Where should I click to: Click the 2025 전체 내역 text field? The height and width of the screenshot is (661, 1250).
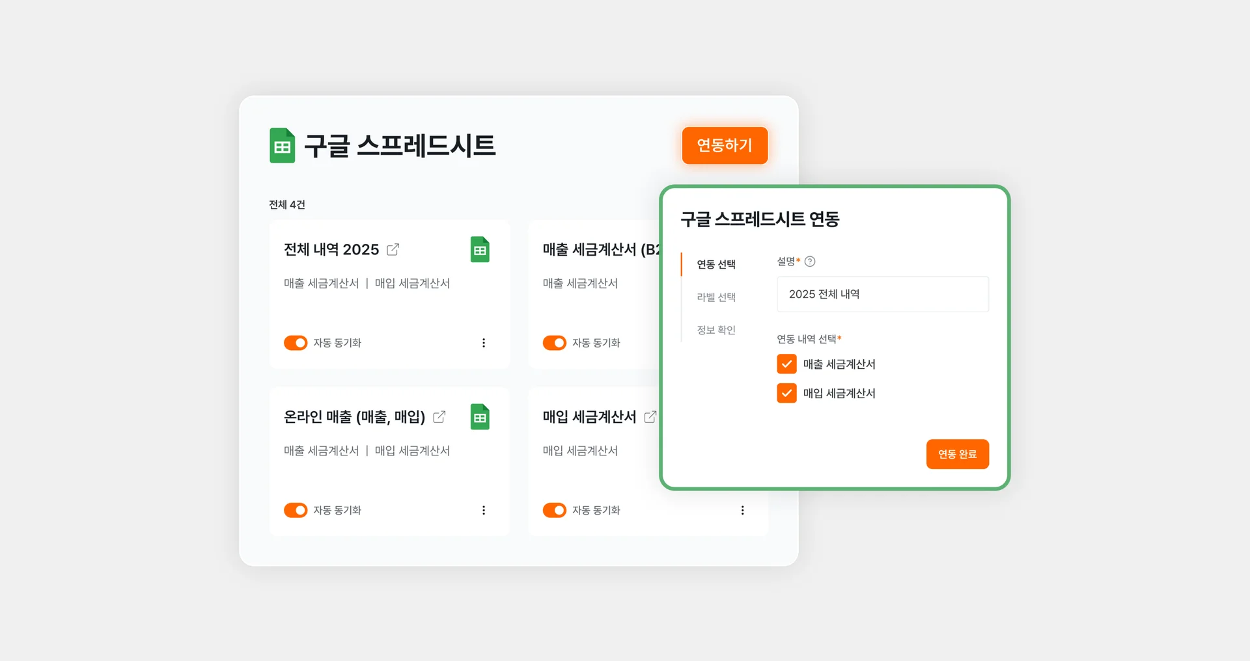point(882,294)
